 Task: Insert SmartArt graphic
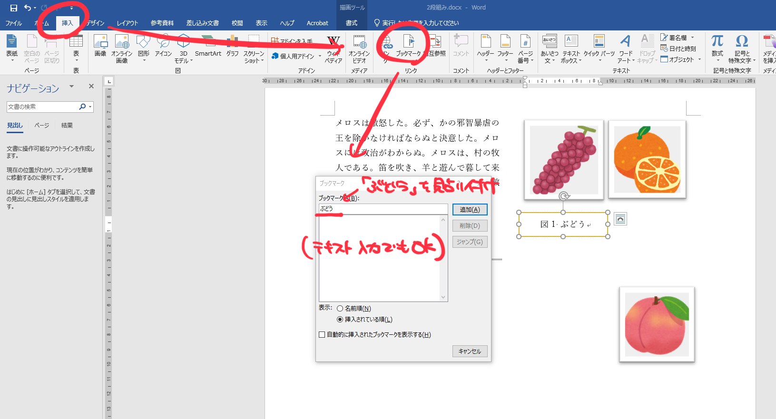208,46
